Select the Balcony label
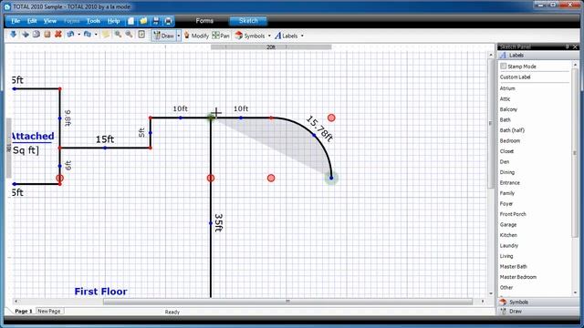584x328 pixels. coord(508,109)
